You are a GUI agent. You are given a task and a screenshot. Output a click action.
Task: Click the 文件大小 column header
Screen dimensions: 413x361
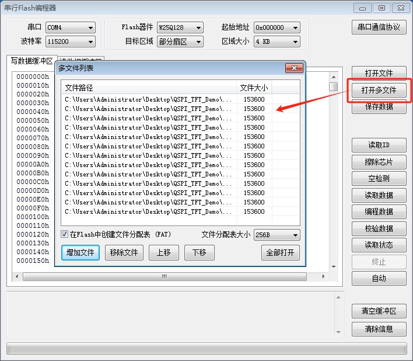point(254,88)
